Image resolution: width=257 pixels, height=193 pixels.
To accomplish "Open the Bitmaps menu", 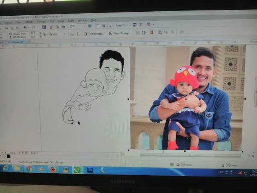I will tap(41, 21).
